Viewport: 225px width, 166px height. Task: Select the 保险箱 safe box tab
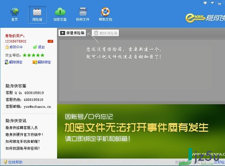coord(37,14)
